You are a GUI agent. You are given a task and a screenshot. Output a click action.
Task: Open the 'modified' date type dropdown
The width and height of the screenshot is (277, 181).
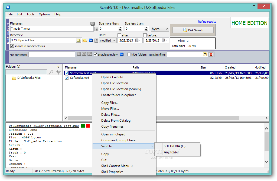pos(107,40)
